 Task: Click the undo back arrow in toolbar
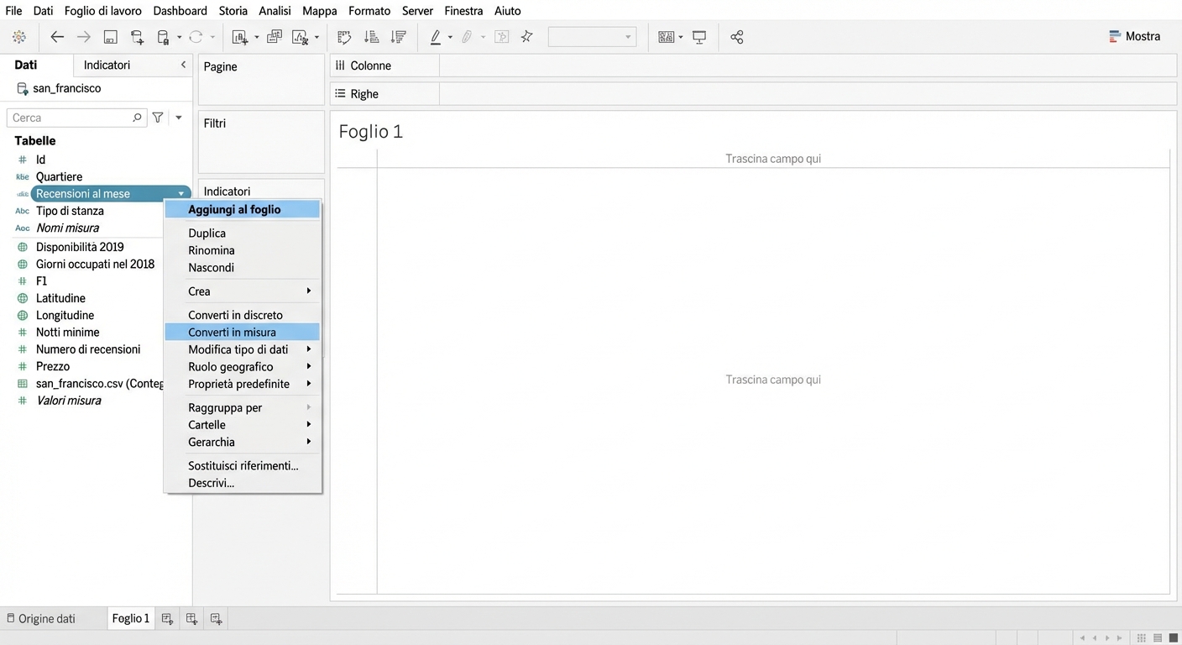coord(57,37)
